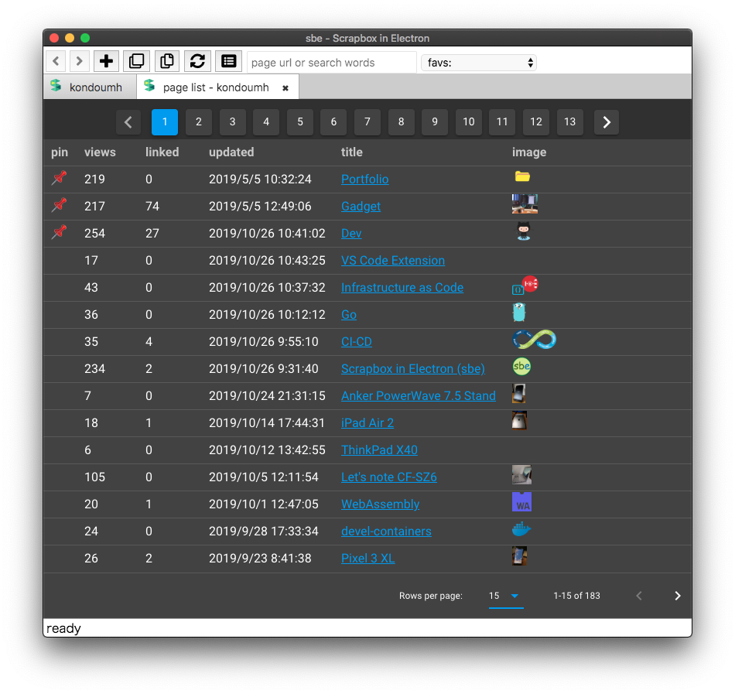Click the duplicate tab icon in the toolbar
This screenshot has height=694, width=735.
[136, 61]
